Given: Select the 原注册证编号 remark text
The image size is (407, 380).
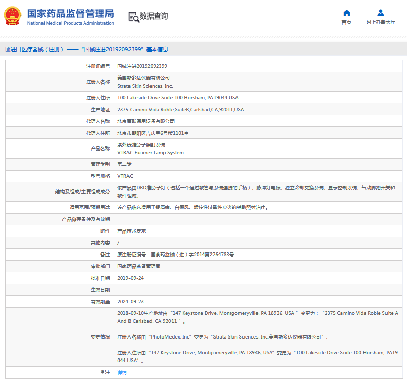Looking at the screenshot, I should point(176,255).
